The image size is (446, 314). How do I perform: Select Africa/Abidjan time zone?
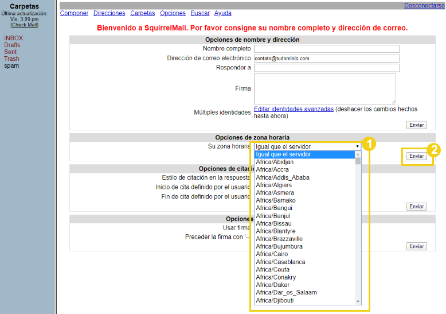[x=304, y=162]
